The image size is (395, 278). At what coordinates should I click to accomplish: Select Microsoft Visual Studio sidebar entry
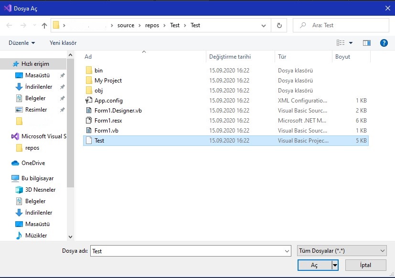click(x=39, y=136)
